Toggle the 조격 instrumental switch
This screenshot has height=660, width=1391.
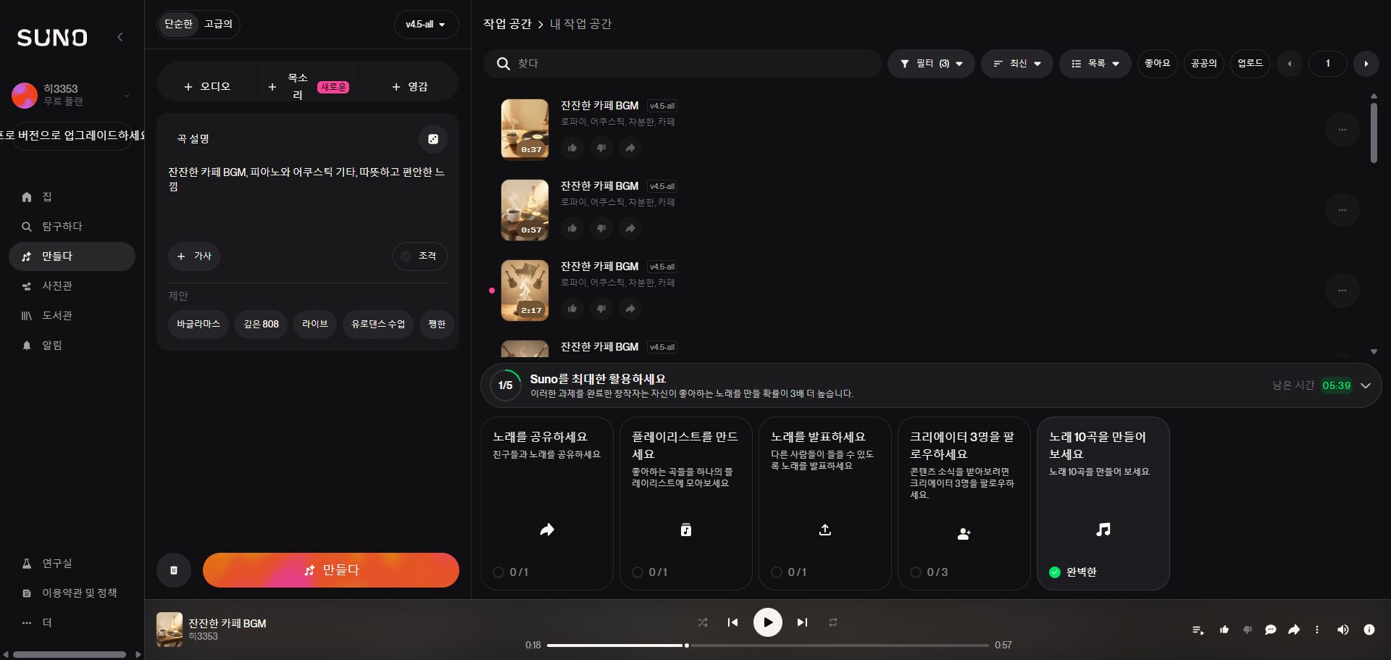point(419,256)
